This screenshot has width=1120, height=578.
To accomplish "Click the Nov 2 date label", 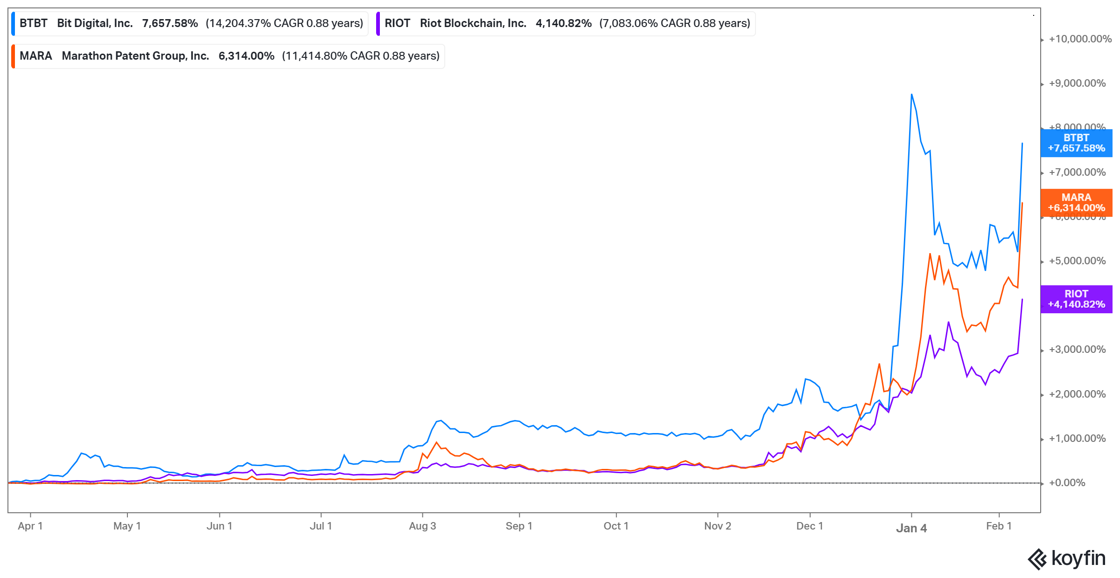I will (718, 526).
